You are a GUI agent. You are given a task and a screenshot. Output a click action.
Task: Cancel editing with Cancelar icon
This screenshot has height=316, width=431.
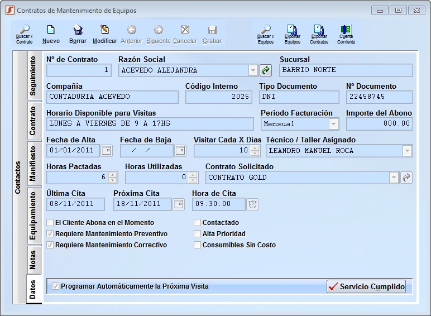coord(185,34)
